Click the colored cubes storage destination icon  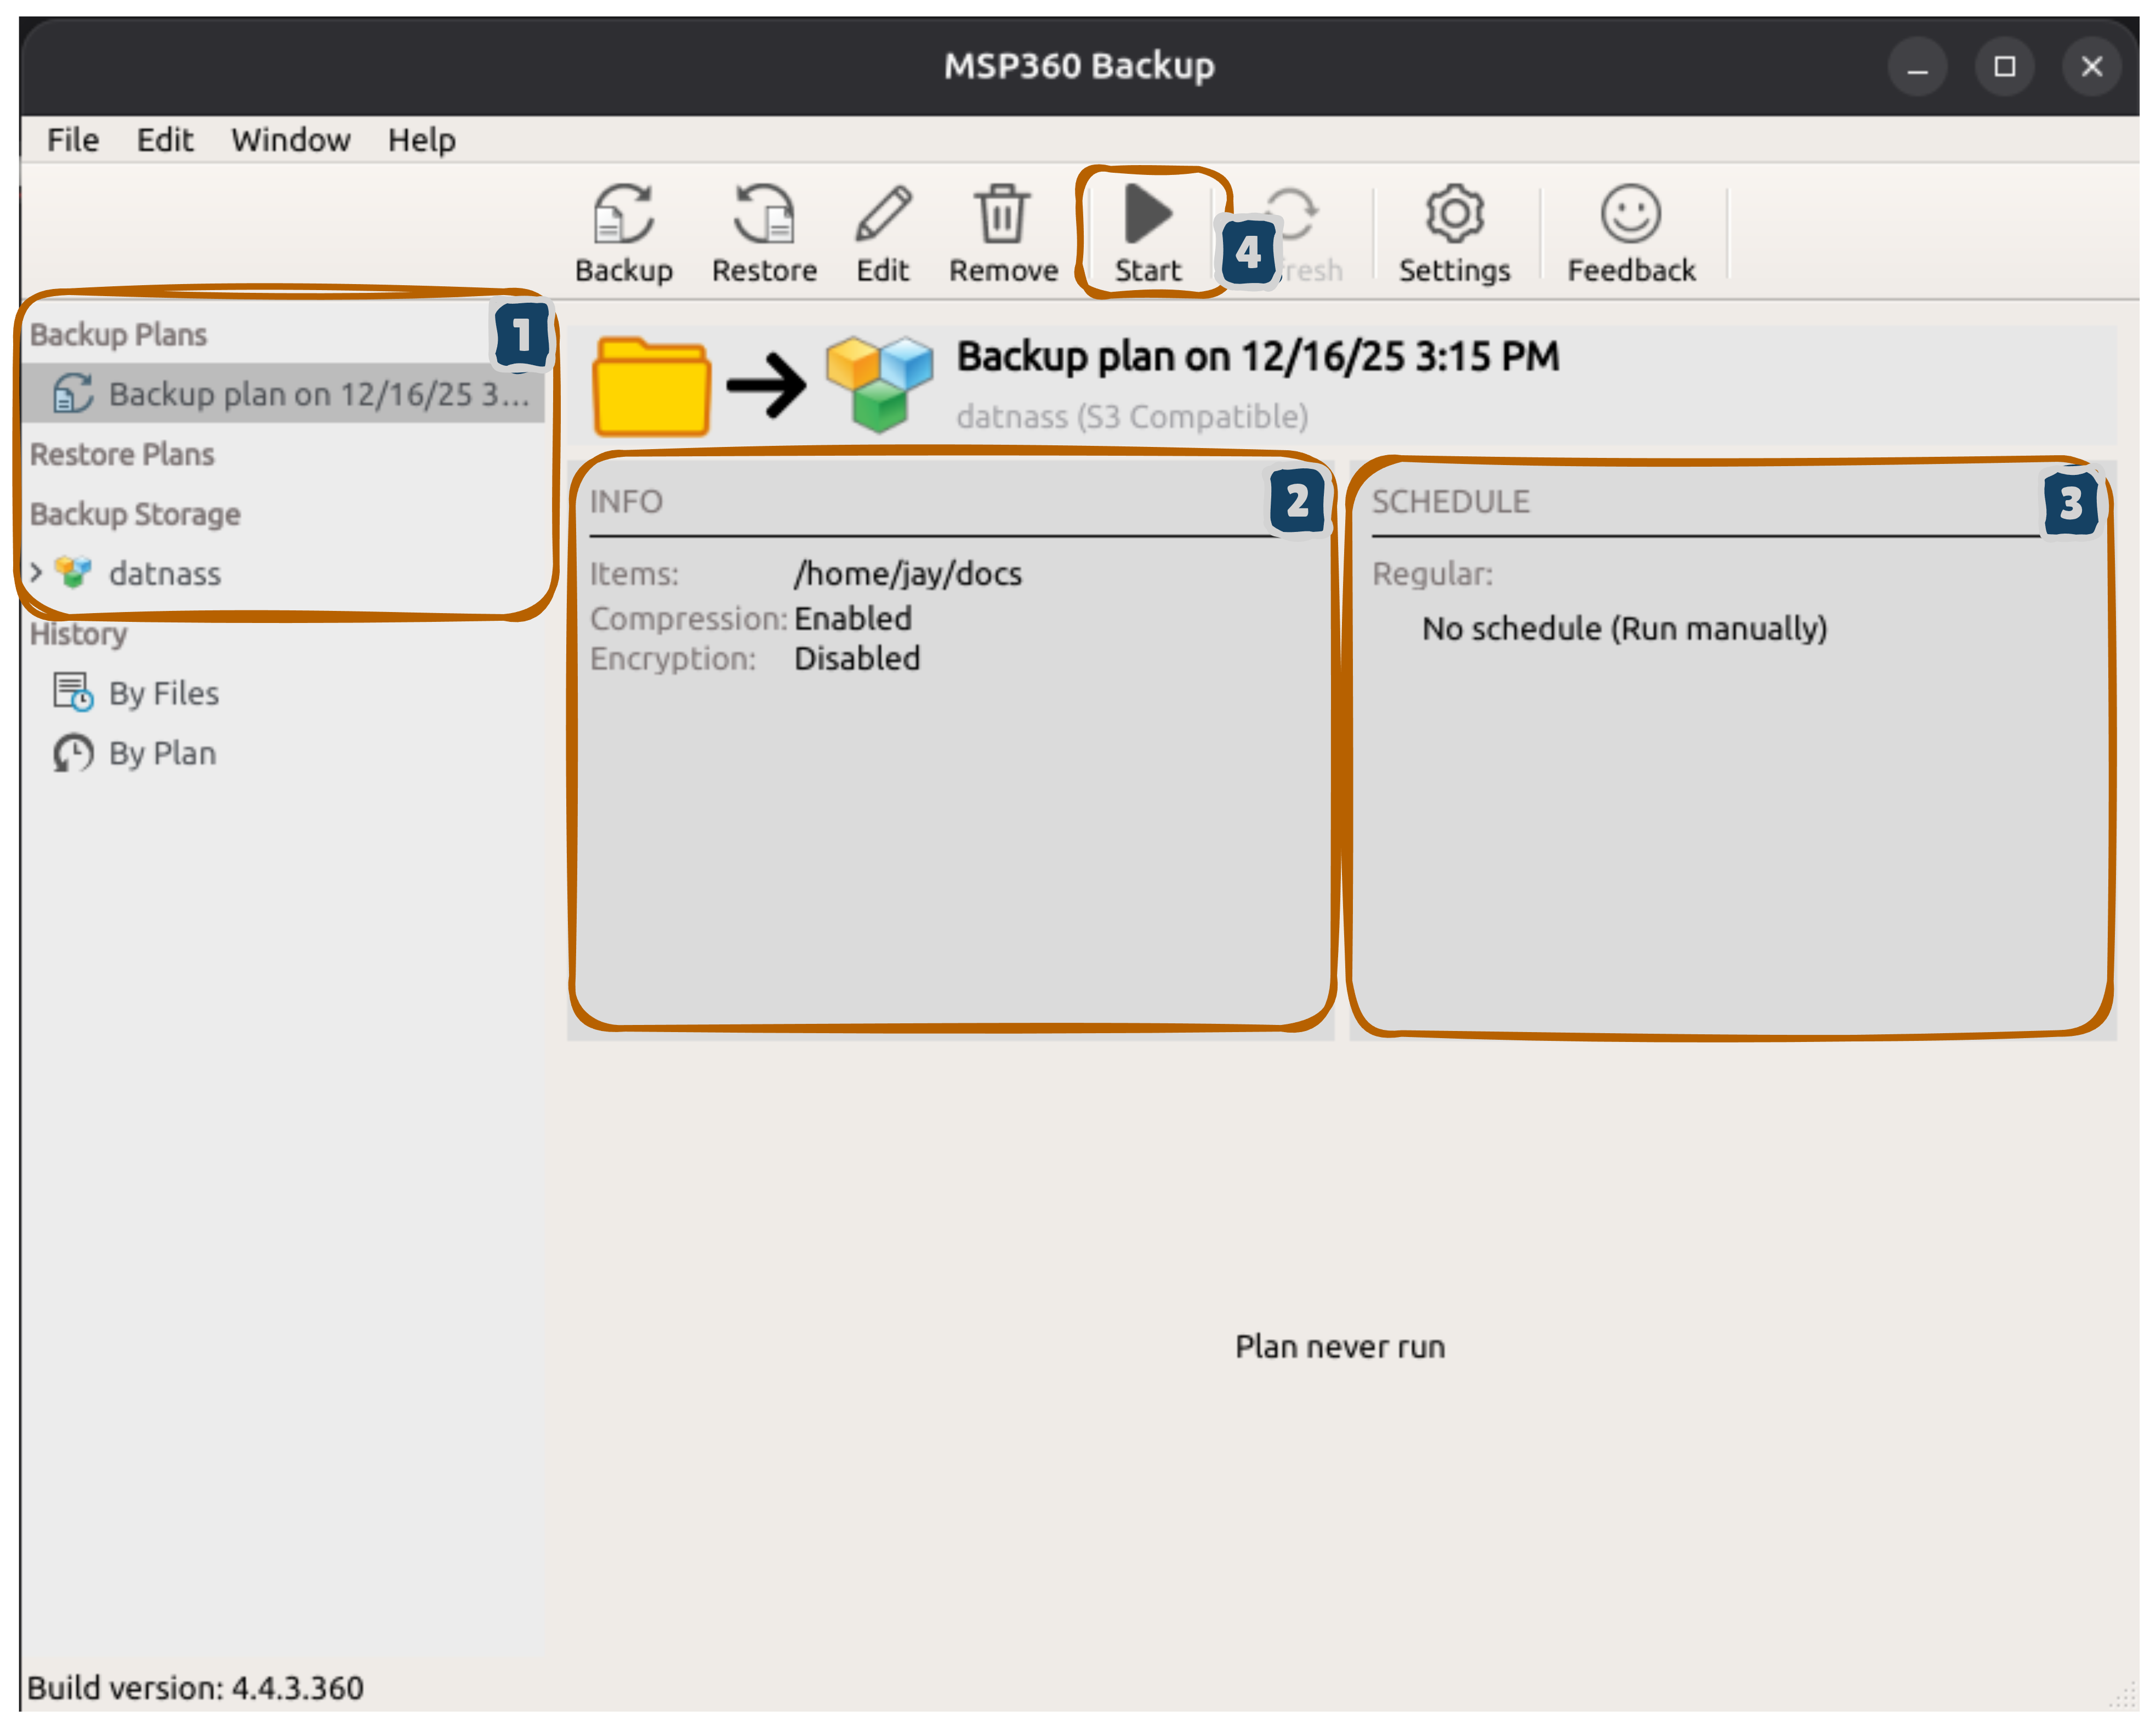(879, 383)
